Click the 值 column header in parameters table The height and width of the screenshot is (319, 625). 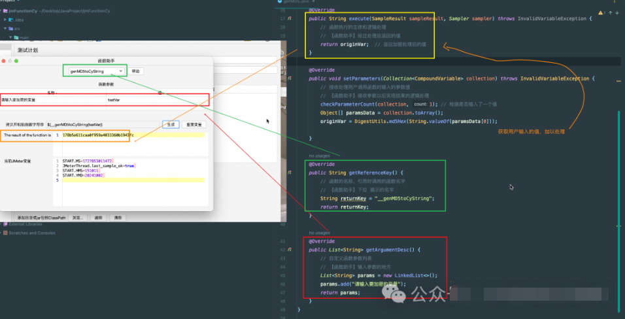click(x=160, y=92)
